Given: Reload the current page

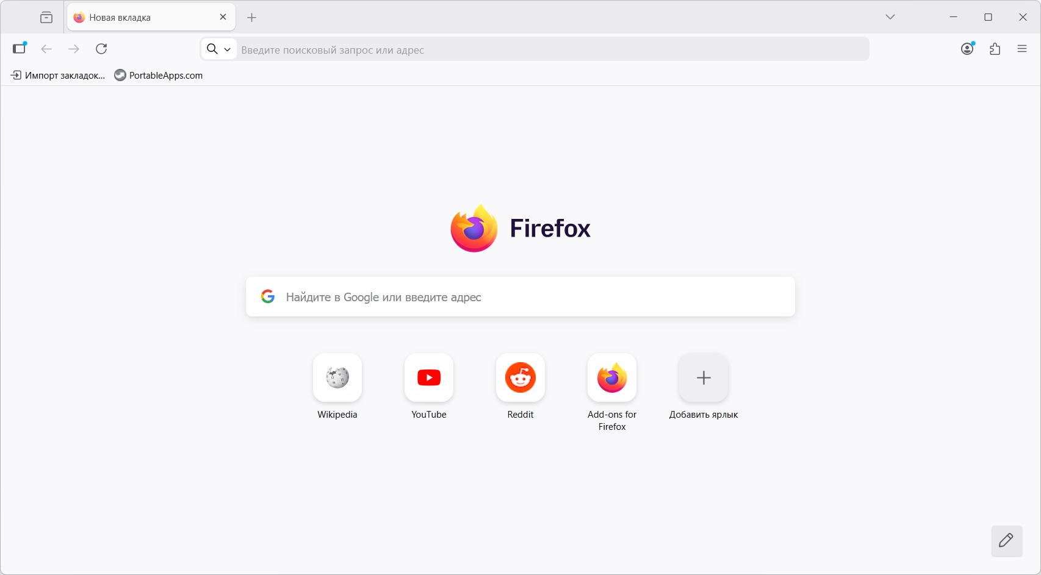Looking at the screenshot, I should pos(101,48).
